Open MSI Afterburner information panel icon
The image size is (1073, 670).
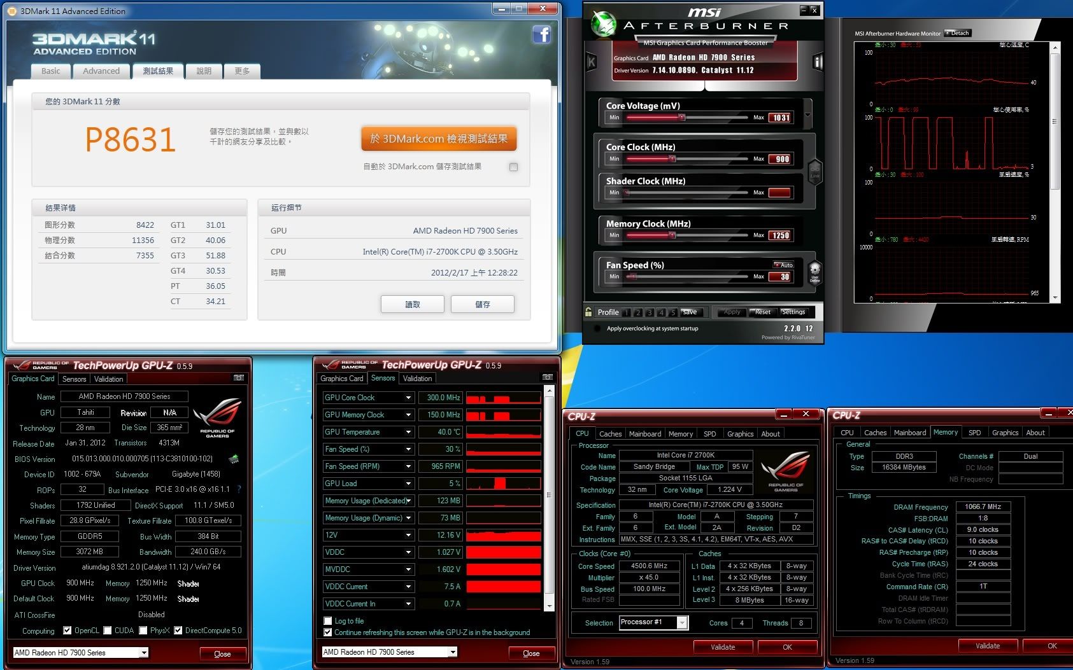pos(818,62)
